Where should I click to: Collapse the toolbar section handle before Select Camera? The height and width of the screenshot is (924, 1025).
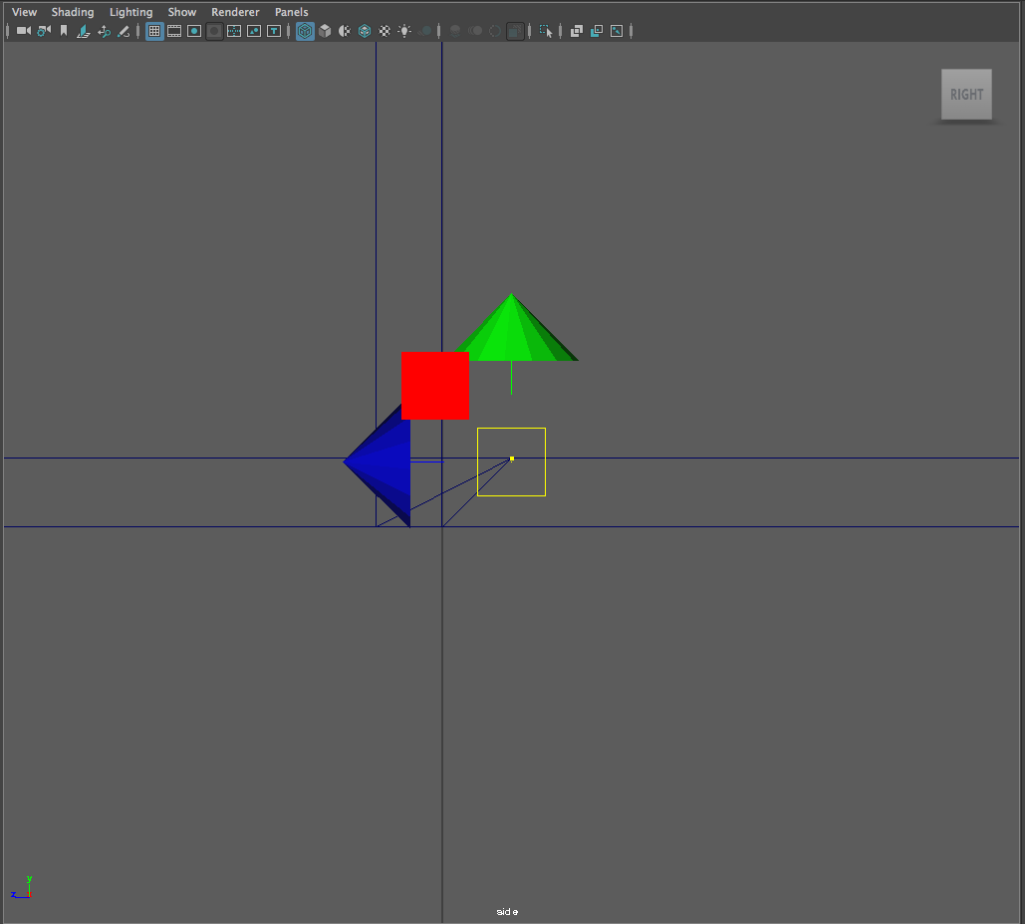tap(7, 31)
